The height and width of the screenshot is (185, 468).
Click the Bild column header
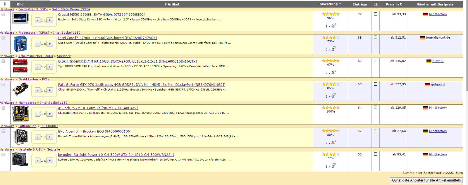pos(20,4)
